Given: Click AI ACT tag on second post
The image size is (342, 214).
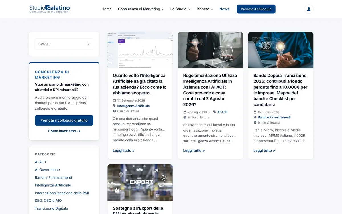Looking at the screenshot, I should coord(223,112).
